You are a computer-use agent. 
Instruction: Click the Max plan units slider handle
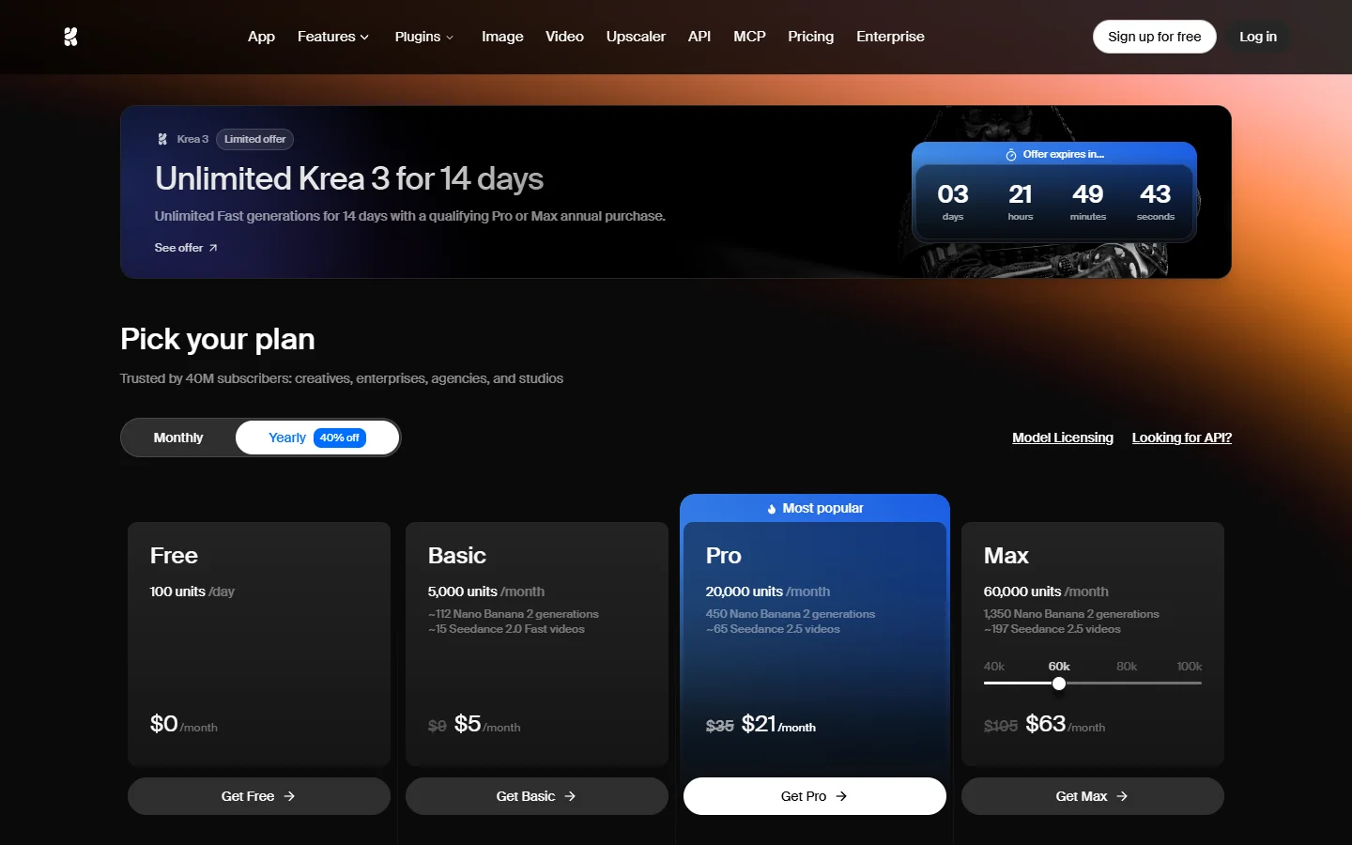[1059, 684]
